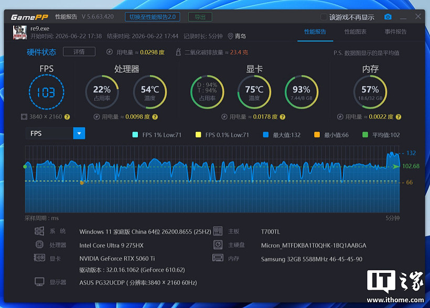Open the 事件报告 tab
Viewport: 430px width, 308px height.
point(395,32)
